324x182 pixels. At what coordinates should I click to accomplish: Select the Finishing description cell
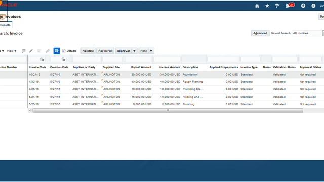(188, 104)
